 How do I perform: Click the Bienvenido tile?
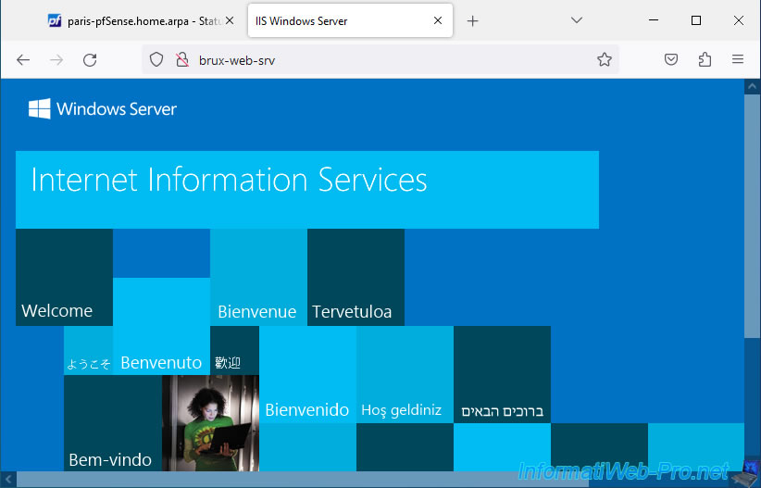click(307, 374)
